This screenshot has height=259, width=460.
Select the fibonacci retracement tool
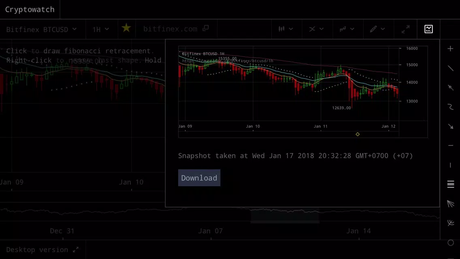[450, 184]
